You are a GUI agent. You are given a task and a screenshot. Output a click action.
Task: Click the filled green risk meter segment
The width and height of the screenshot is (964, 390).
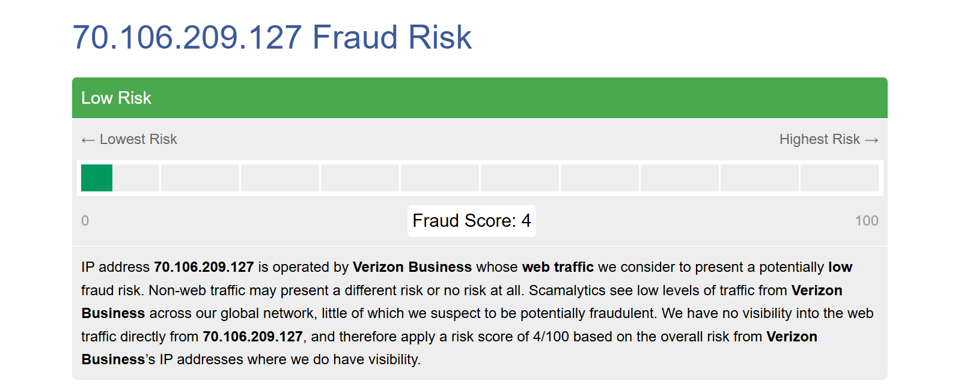click(x=97, y=178)
